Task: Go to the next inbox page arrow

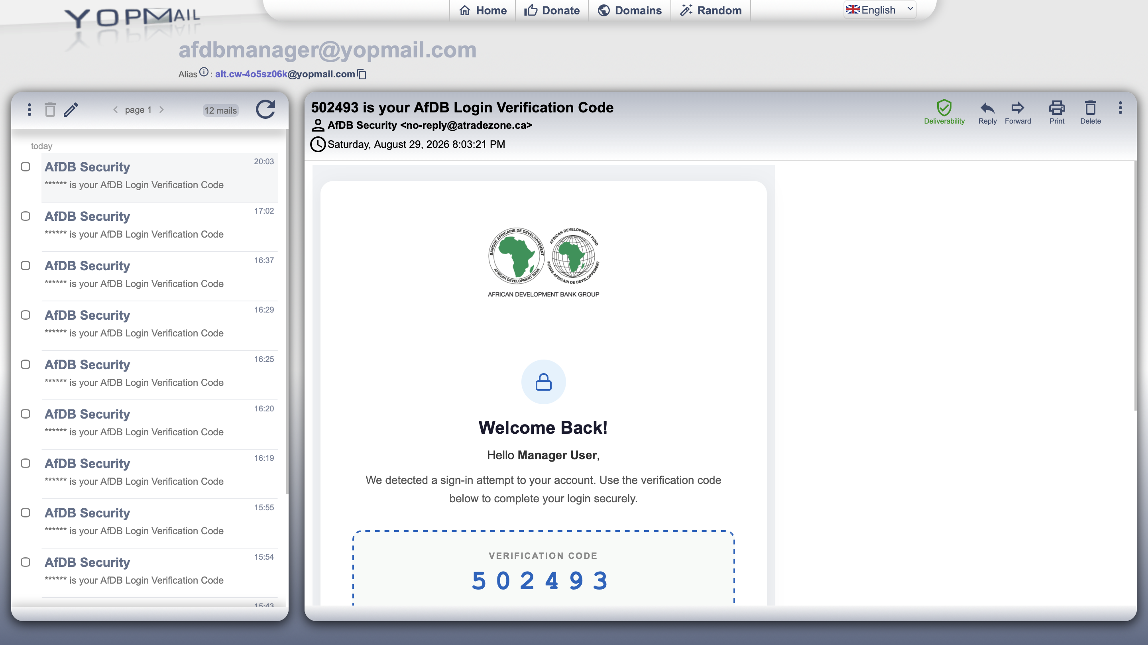Action: [x=162, y=110]
